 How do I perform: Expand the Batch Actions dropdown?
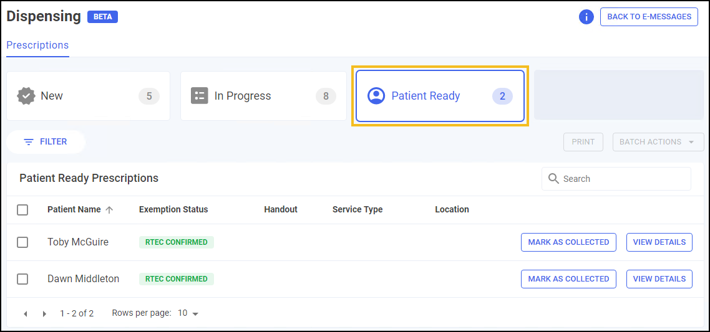point(658,142)
